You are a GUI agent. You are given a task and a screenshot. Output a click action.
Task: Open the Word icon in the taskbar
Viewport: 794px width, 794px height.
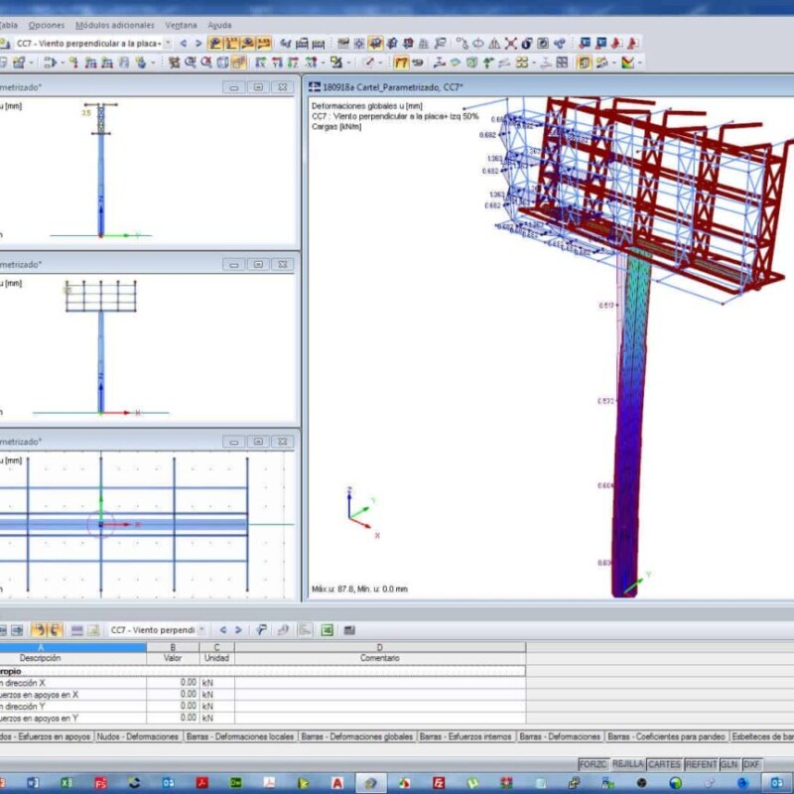[x=33, y=783]
